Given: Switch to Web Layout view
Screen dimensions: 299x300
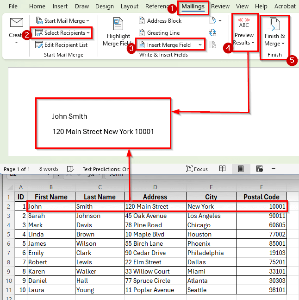Looking at the screenshot, I should pos(259,169).
